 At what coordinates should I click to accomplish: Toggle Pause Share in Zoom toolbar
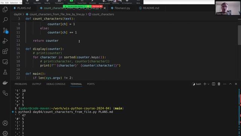(x=82, y=2)
